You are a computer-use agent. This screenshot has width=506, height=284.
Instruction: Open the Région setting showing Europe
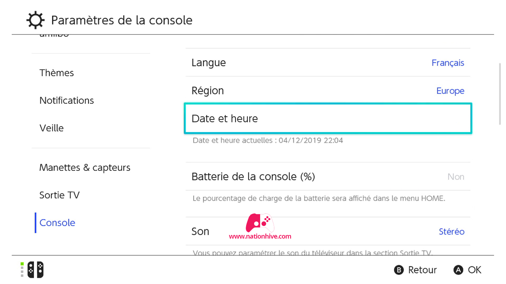click(328, 90)
